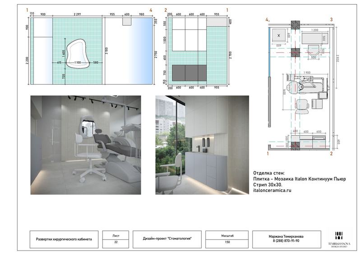
Task: Click the '2 750' vertical dimension
Action: (156, 55)
